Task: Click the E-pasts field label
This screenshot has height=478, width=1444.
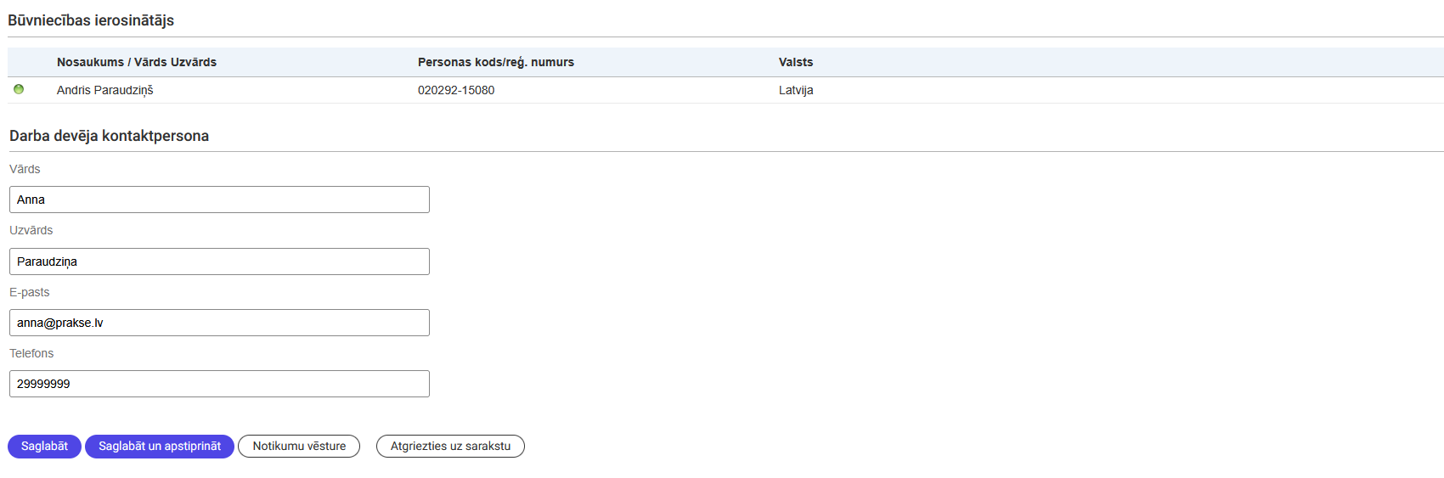Action: (x=30, y=292)
